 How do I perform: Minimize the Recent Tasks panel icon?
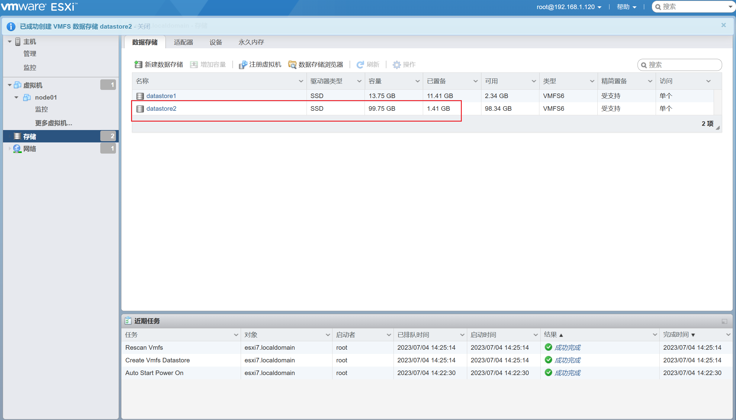tap(725, 321)
